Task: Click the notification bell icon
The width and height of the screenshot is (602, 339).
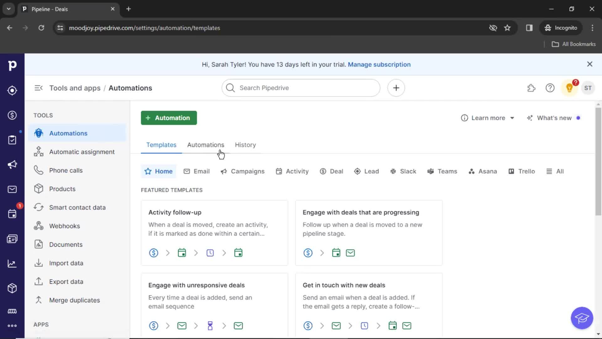Action: click(569, 88)
